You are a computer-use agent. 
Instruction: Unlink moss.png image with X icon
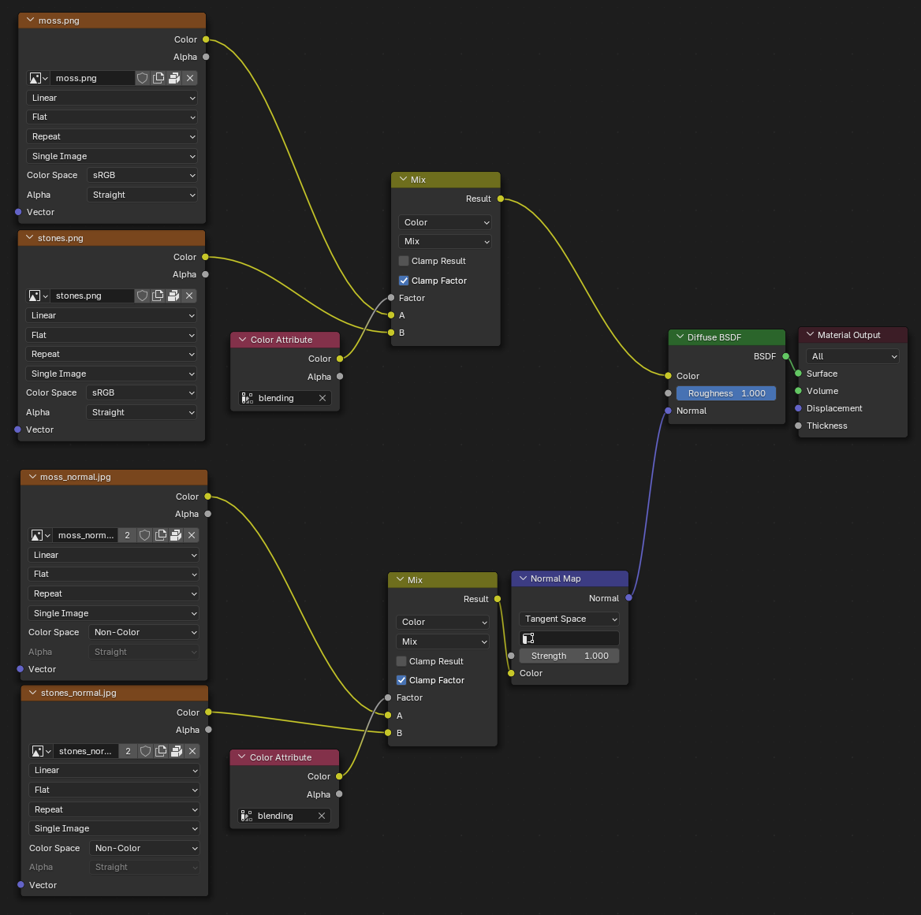coord(190,78)
